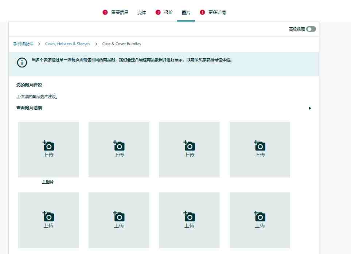Open the 手机和配件 breadcrumb link
The height and width of the screenshot is (254, 351).
click(23, 44)
